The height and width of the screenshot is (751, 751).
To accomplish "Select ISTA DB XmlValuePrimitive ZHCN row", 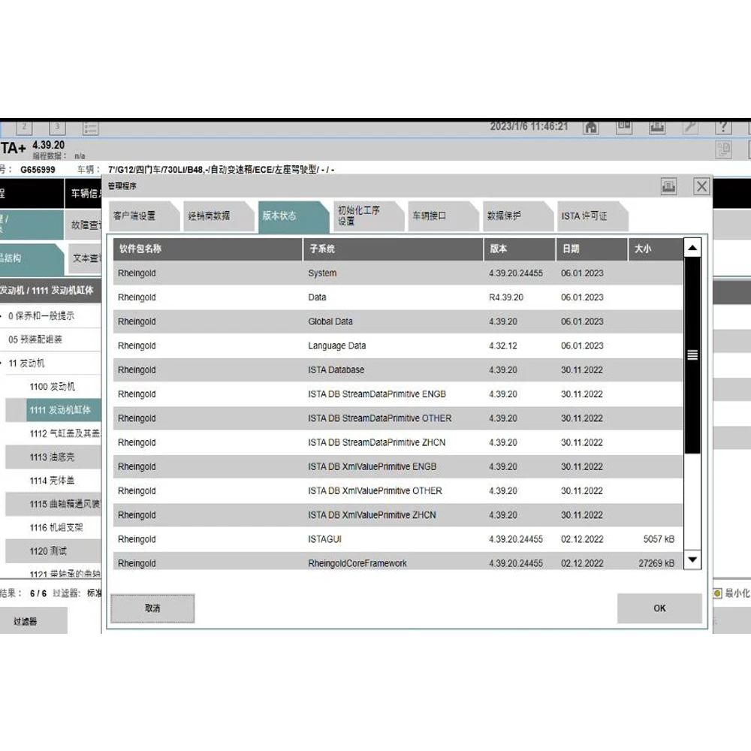I will [398, 515].
